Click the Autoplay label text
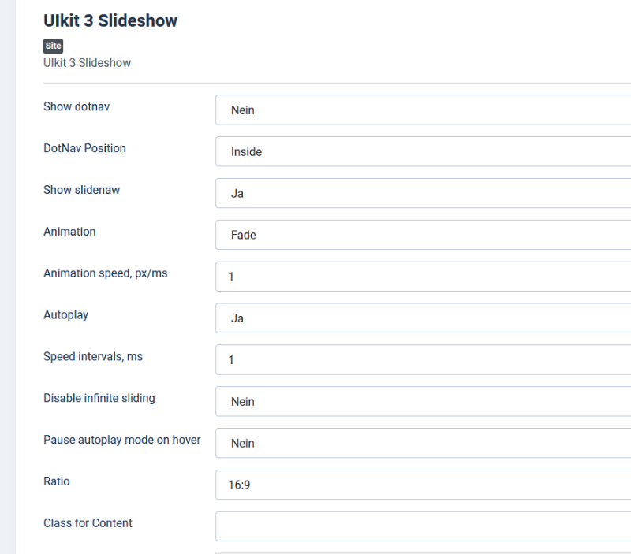 click(66, 314)
